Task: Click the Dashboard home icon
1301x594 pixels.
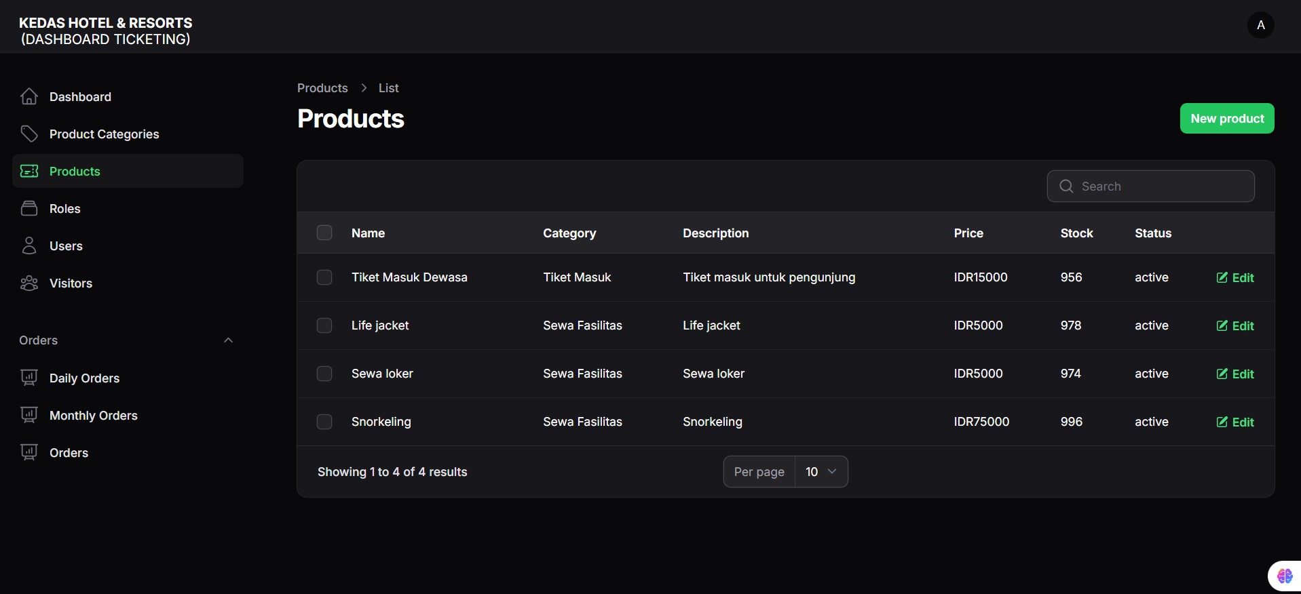Action: [x=29, y=96]
